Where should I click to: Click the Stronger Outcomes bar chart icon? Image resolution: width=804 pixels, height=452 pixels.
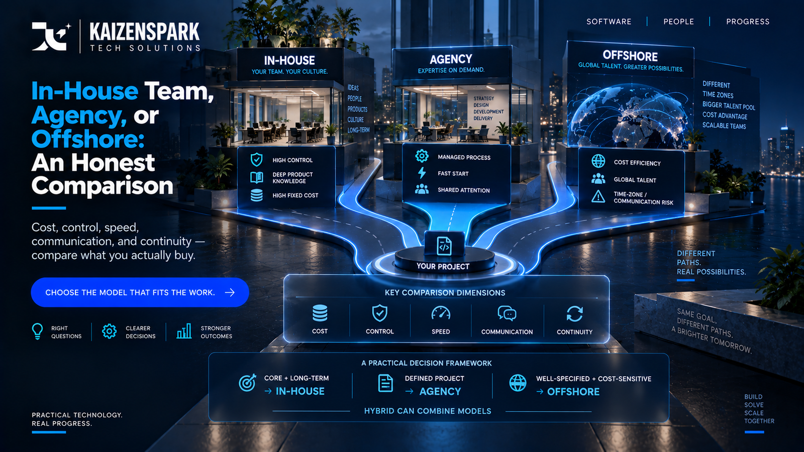pos(184,331)
